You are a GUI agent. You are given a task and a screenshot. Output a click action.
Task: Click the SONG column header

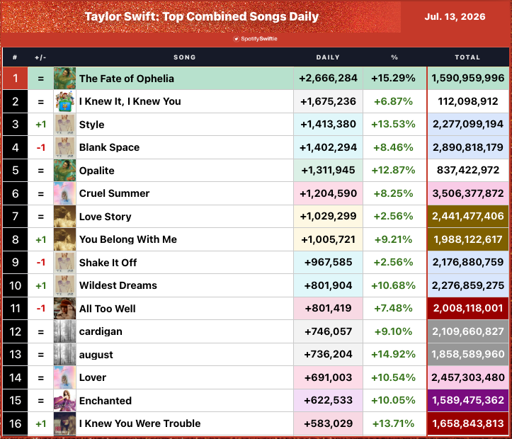pyautogui.click(x=185, y=57)
